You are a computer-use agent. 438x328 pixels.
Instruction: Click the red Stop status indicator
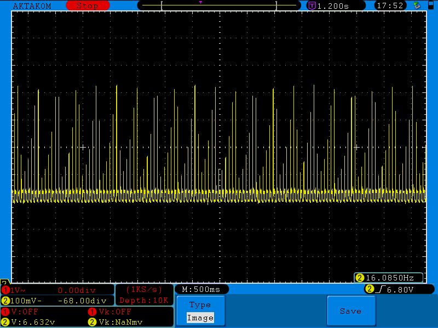click(88, 5)
